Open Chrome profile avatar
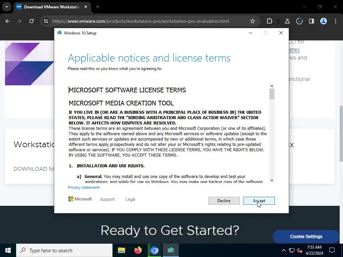 324,21
